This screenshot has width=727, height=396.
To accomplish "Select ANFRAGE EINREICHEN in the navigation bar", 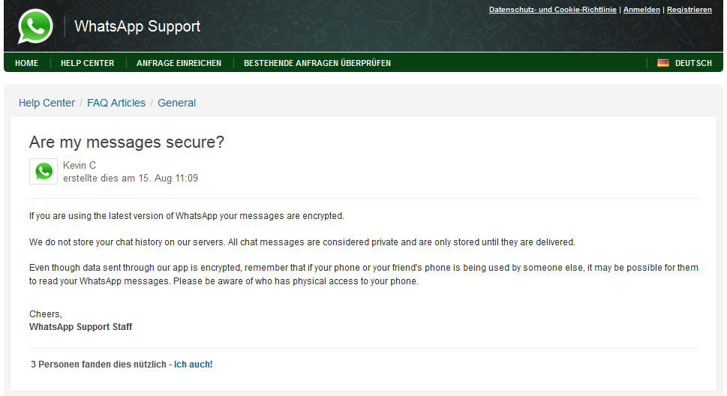I will click(179, 63).
